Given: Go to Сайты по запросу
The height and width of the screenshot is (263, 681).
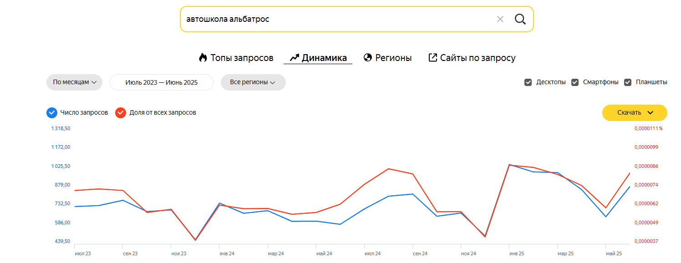Looking at the screenshot, I should pyautogui.click(x=478, y=58).
